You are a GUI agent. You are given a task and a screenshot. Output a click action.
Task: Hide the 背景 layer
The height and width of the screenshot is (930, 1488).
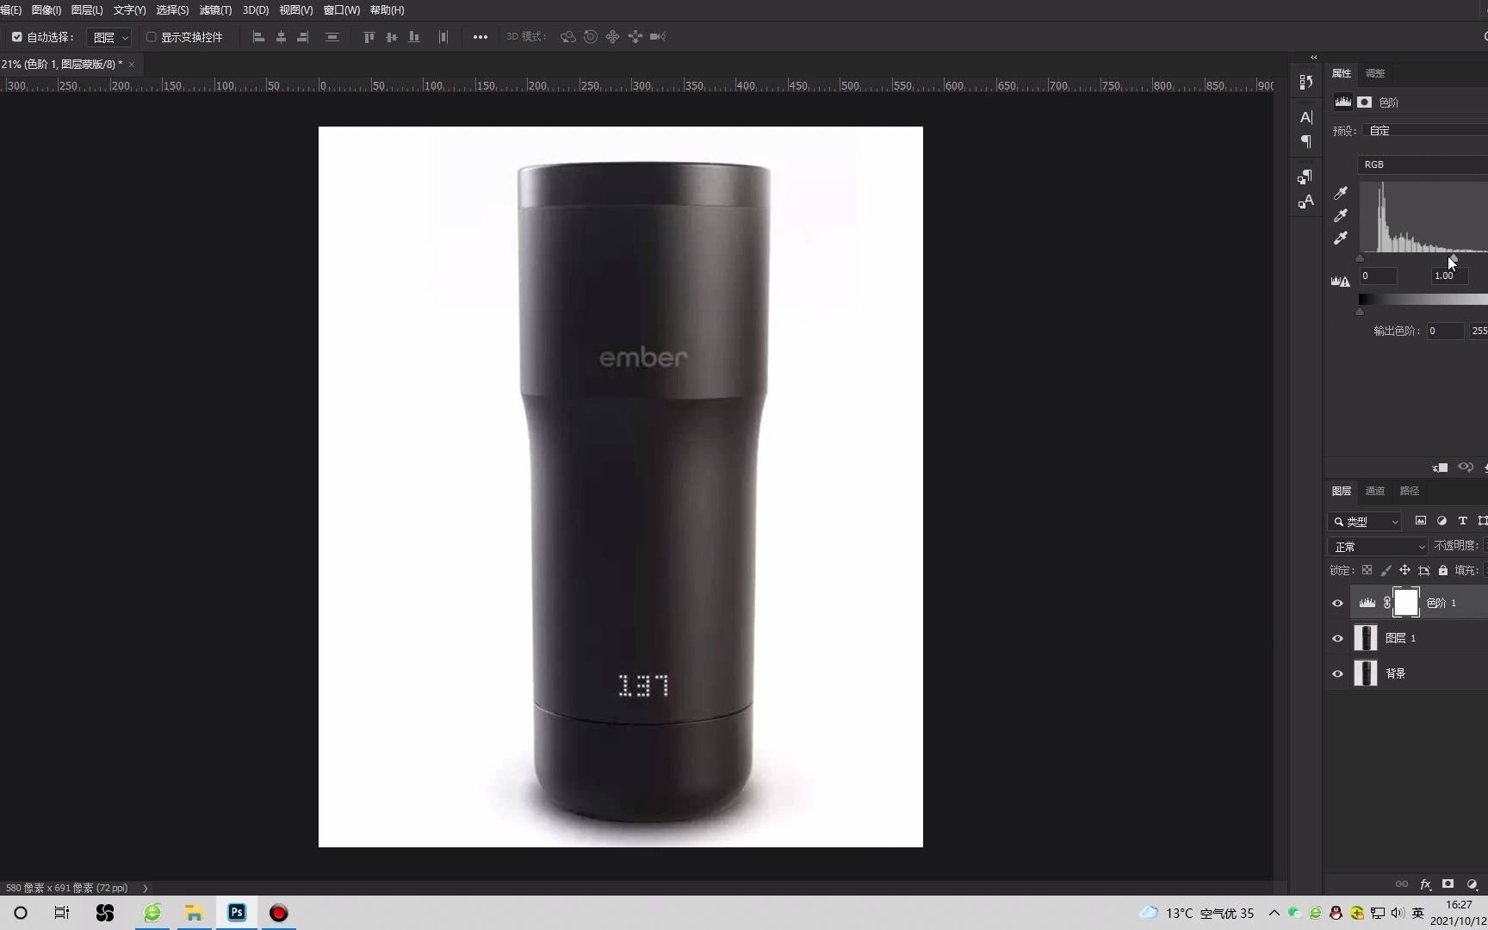click(x=1337, y=673)
